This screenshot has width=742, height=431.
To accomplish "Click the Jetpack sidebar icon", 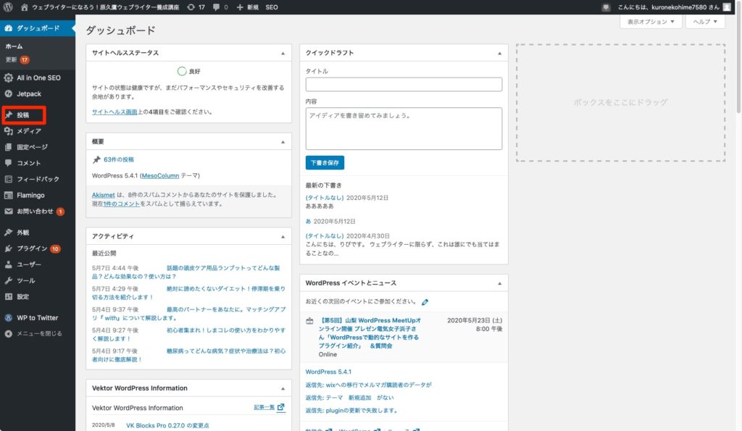I will coord(8,93).
